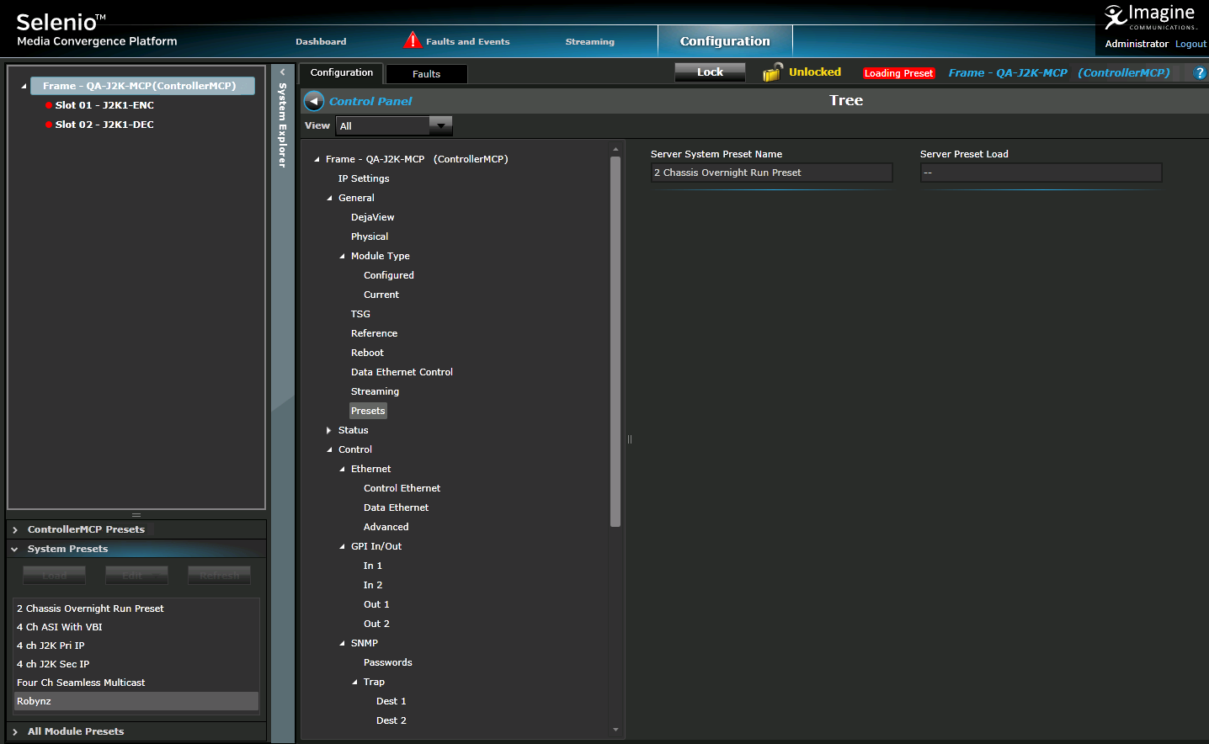Select the Dest 1 trap item

(391, 701)
